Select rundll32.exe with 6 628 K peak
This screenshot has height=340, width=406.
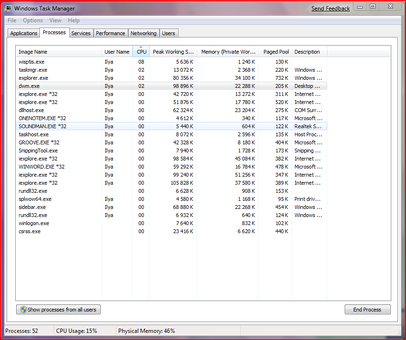[x=171, y=191]
